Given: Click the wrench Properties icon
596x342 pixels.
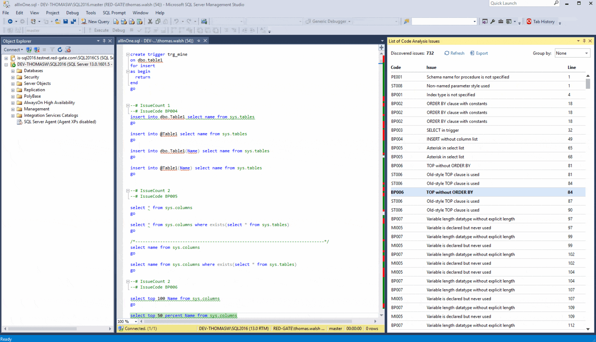Looking at the screenshot, I should tap(493, 21).
